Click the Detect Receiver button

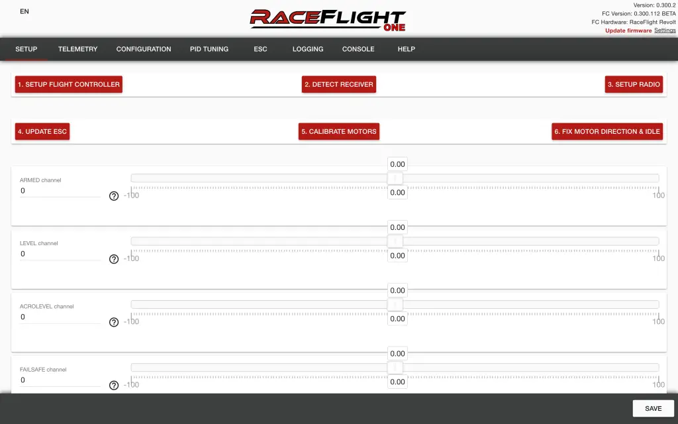[338, 84]
